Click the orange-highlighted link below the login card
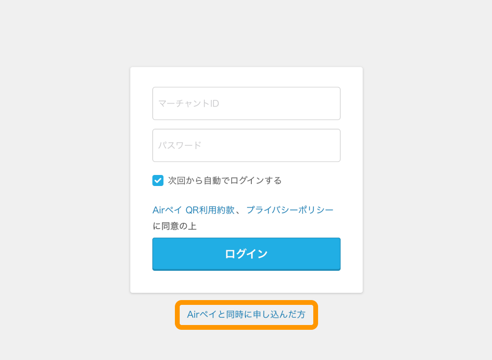 pos(246,315)
